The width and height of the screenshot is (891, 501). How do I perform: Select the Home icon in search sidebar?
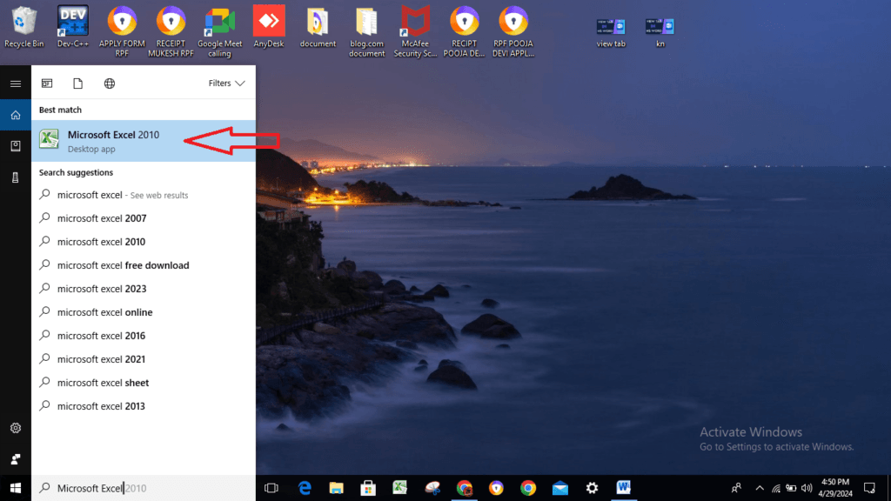tap(15, 115)
